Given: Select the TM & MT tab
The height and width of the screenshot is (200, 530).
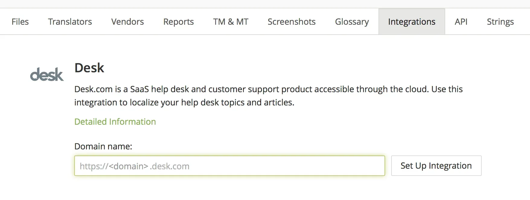Looking at the screenshot, I should tap(231, 22).
